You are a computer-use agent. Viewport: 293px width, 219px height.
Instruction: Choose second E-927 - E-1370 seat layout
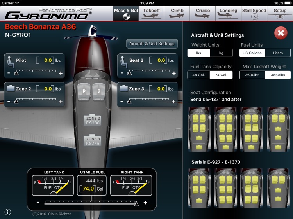[x=225, y=188]
